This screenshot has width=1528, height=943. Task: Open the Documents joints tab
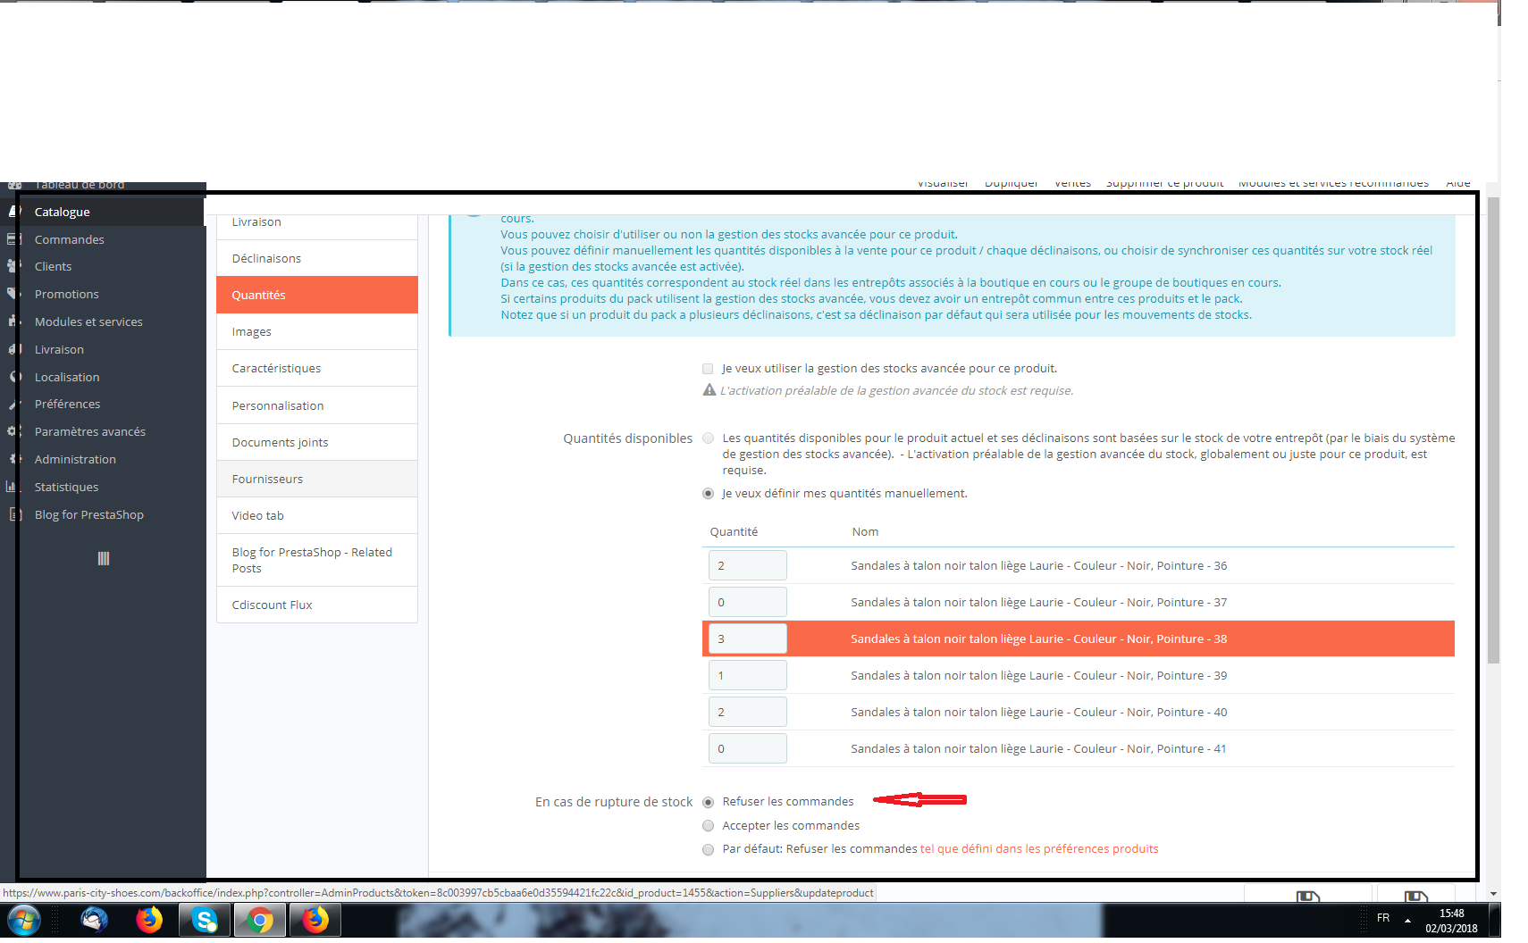[x=317, y=442]
